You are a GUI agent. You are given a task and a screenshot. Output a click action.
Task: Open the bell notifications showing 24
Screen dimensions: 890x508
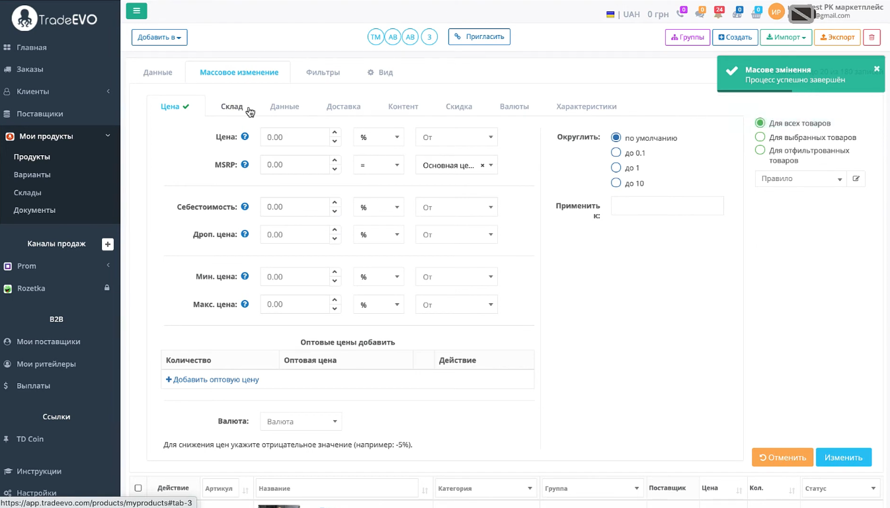tap(718, 13)
